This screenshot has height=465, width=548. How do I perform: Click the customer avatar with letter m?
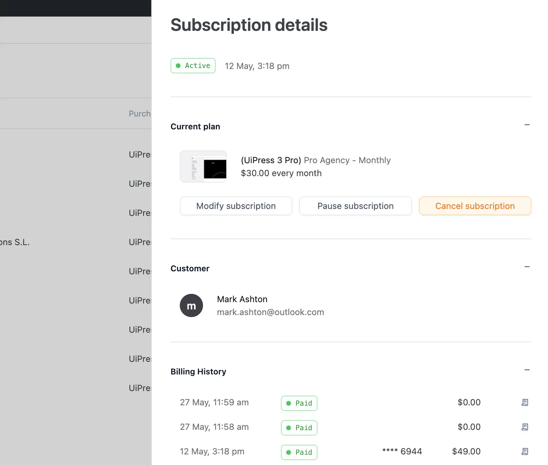pyautogui.click(x=191, y=305)
